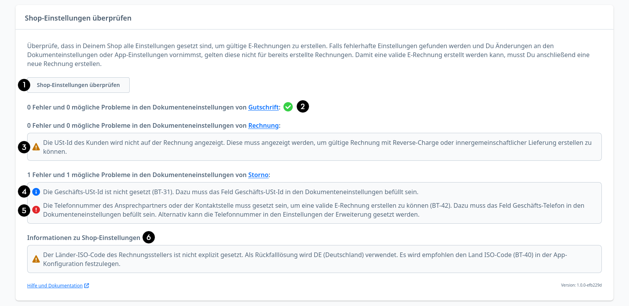Open the Gutschrift document settings link
The height and width of the screenshot is (306, 629).
pos(263,108)
